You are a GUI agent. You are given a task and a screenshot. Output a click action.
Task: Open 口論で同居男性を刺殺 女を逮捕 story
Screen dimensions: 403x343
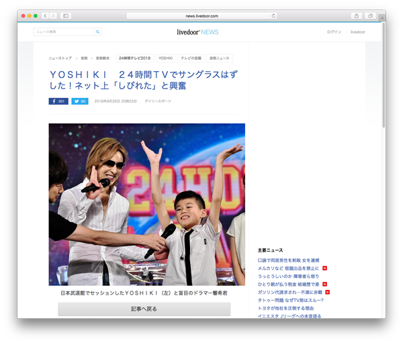pos(288,260)
